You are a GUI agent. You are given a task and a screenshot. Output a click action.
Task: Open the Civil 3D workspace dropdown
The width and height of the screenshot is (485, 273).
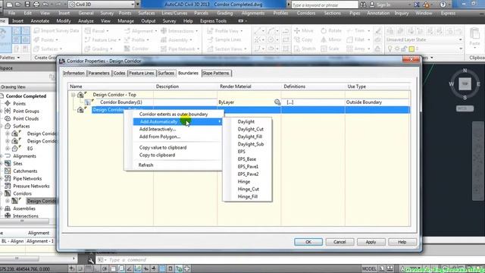coord(133,5)
